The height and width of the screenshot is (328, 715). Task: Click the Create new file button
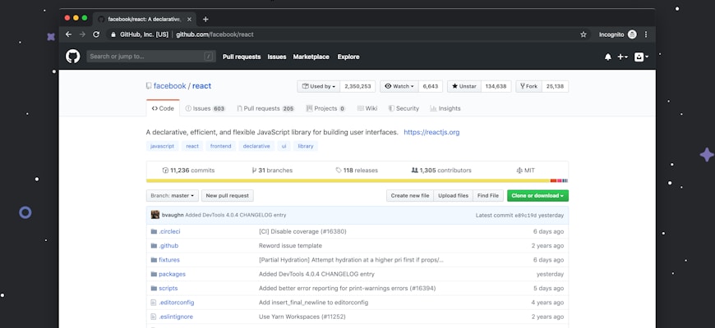[x=410, y=196]
